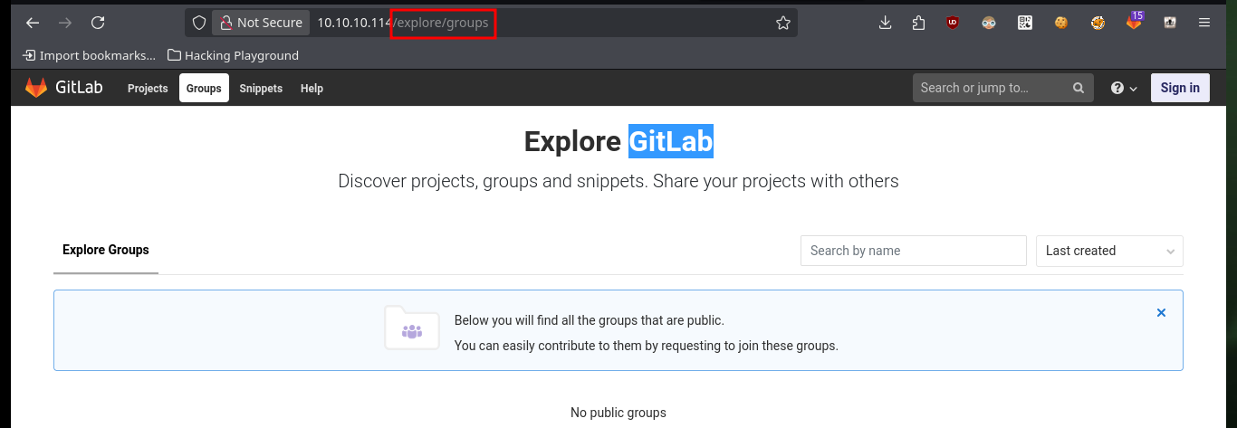
Task: Click the Sign in button
Action: point(1180,88)
